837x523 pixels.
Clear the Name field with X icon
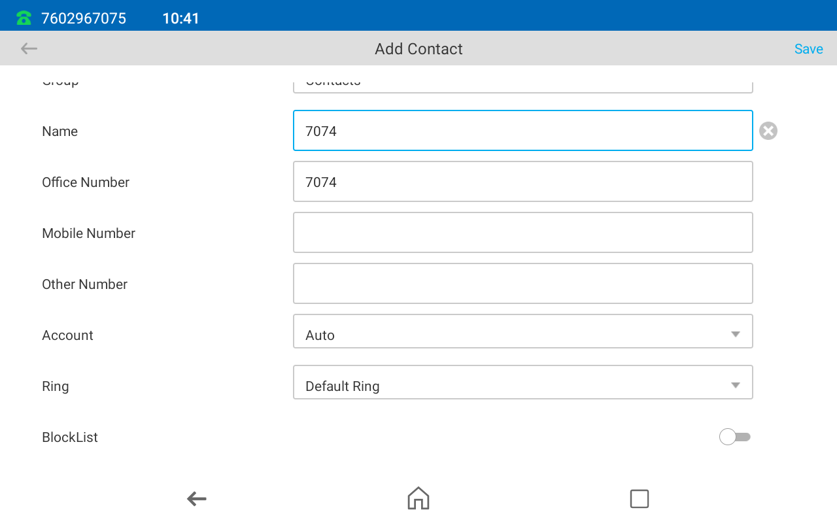pos(768,131)
